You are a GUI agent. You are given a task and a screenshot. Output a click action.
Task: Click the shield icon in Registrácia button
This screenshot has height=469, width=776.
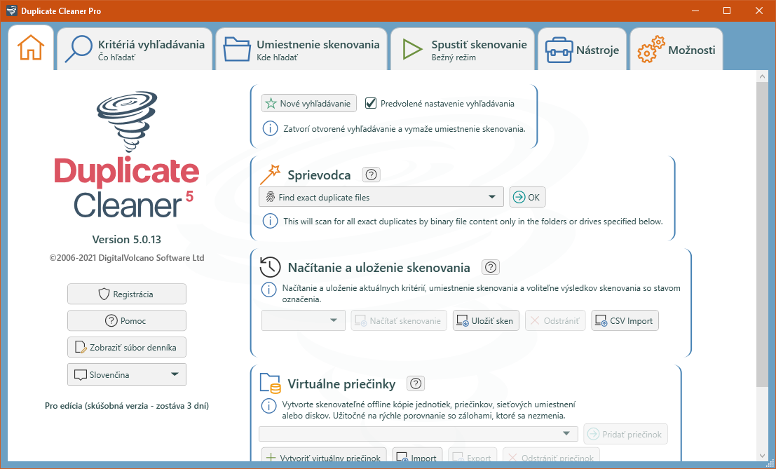pyautogui.click(x=104, y=294)
